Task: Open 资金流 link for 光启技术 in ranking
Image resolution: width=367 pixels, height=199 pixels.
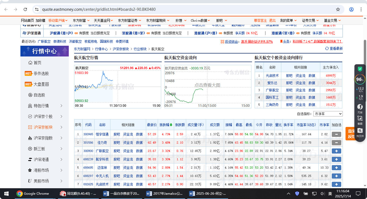Action: [300, 76]
